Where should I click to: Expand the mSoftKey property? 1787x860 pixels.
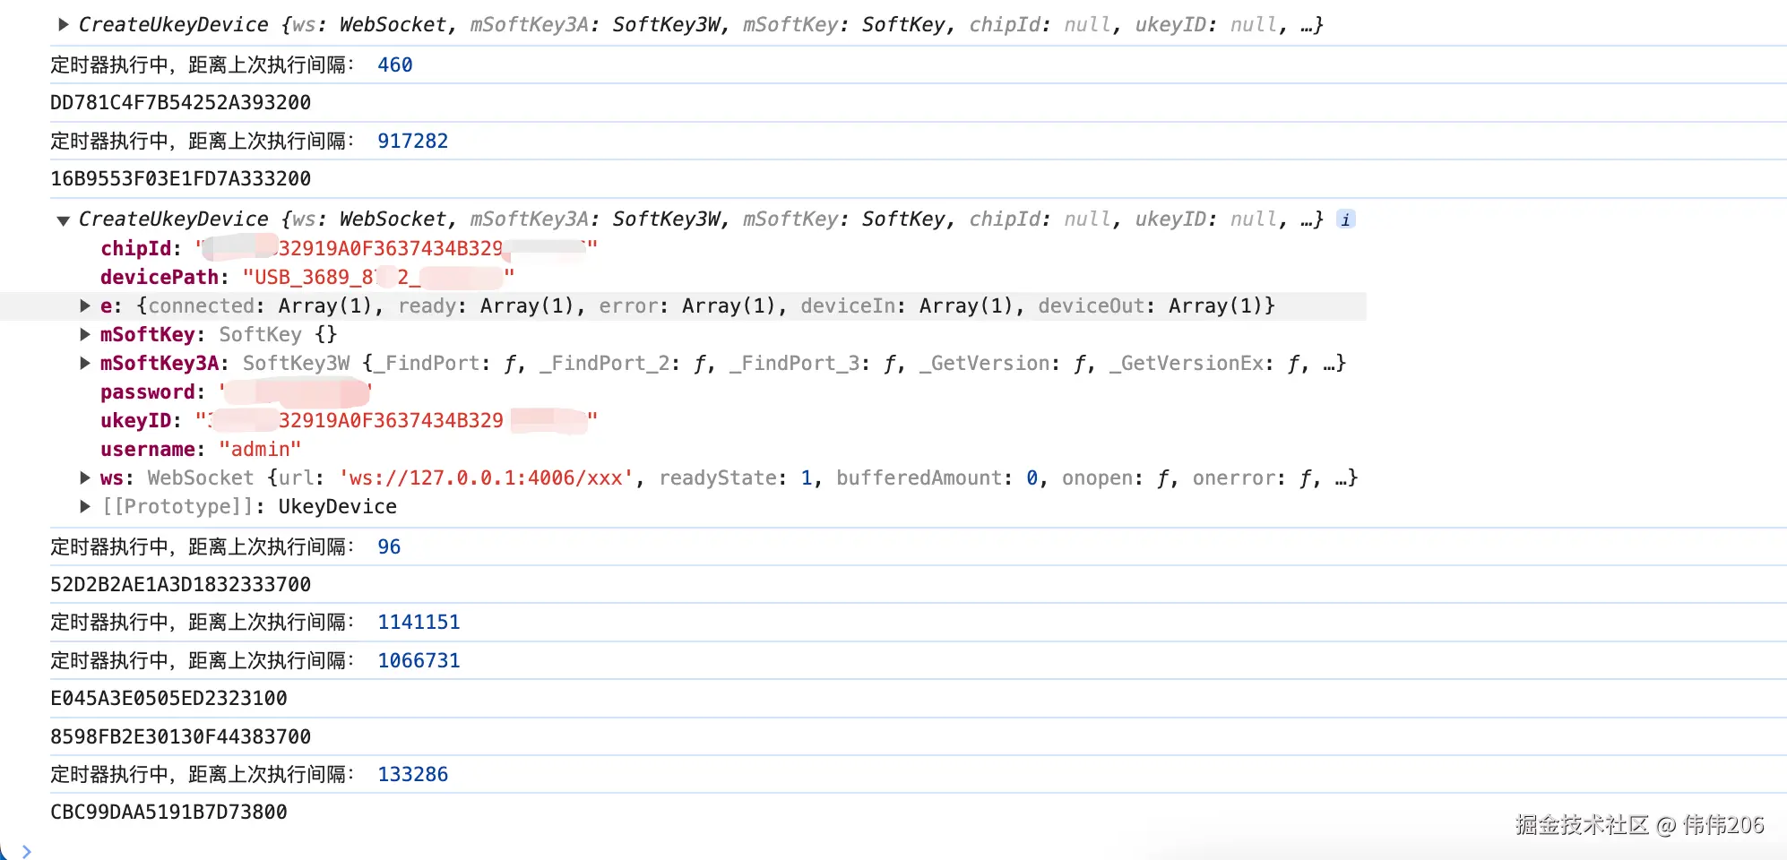[x=85, y=335]
